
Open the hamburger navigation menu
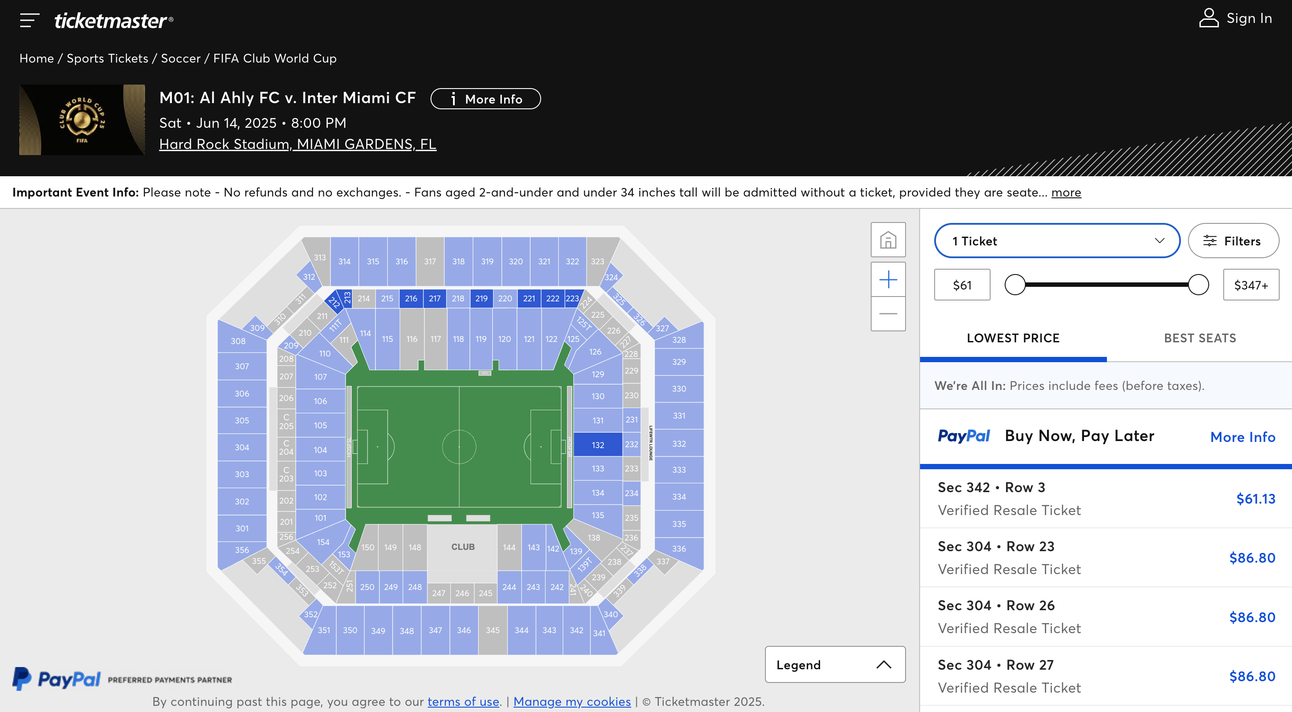click(x=30, y=20)
